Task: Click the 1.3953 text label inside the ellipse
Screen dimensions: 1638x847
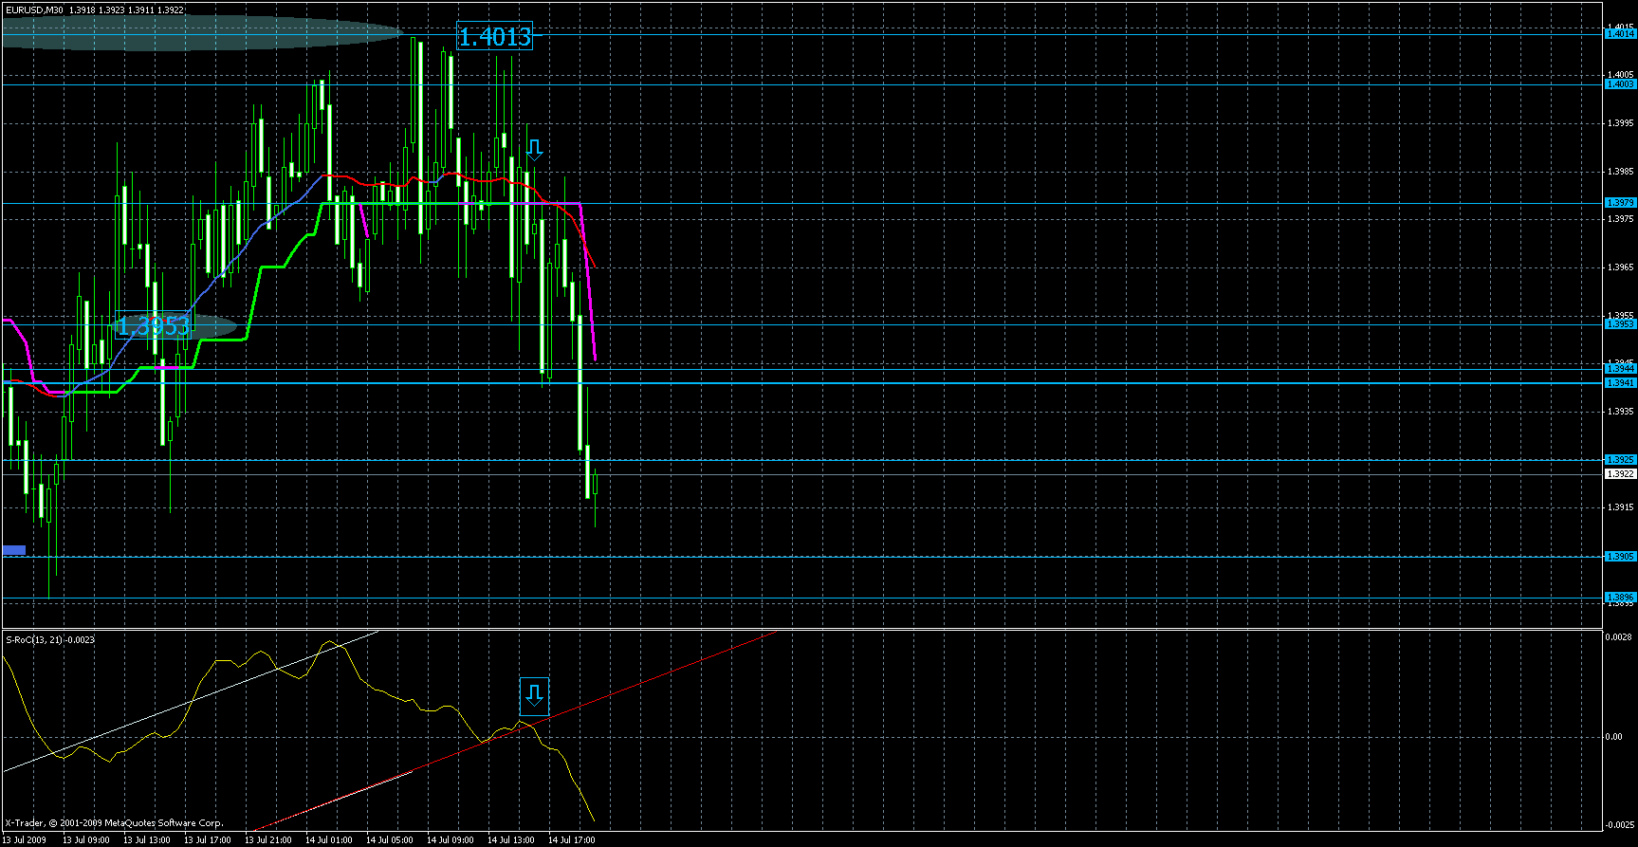Action: [152, 327]
